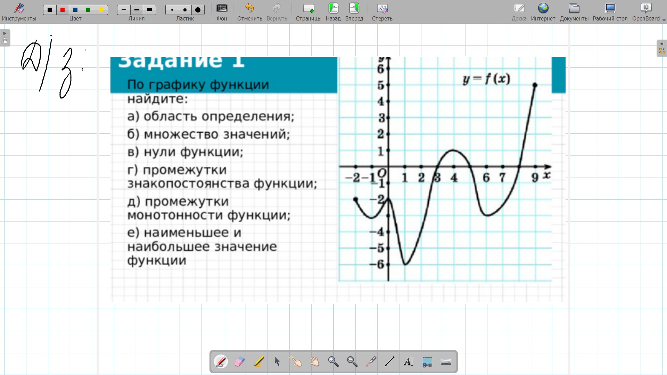Viewport: 667px width, 375px height.
Task: Select the Pen tool in bottom palette
Action: 221,362
